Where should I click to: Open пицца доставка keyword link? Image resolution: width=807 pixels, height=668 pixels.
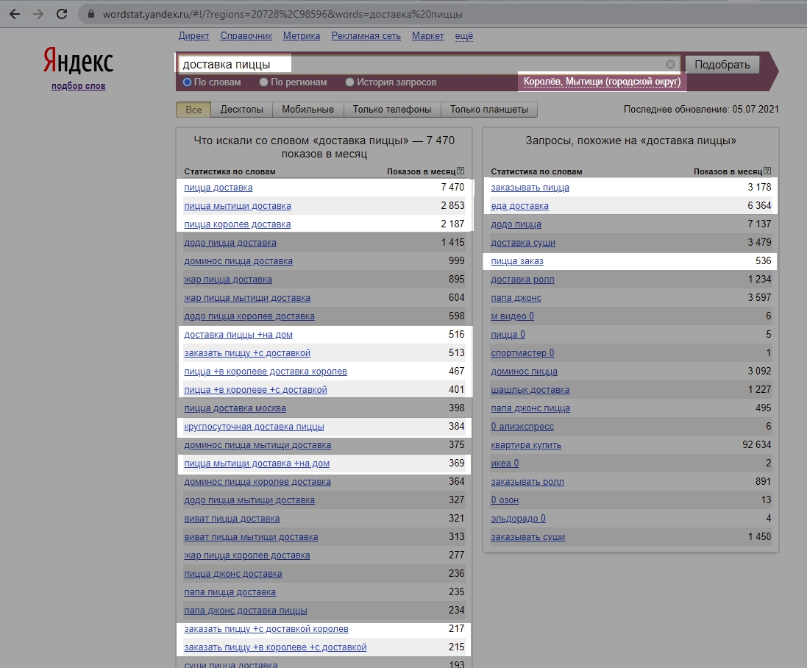tap(218, 188)
